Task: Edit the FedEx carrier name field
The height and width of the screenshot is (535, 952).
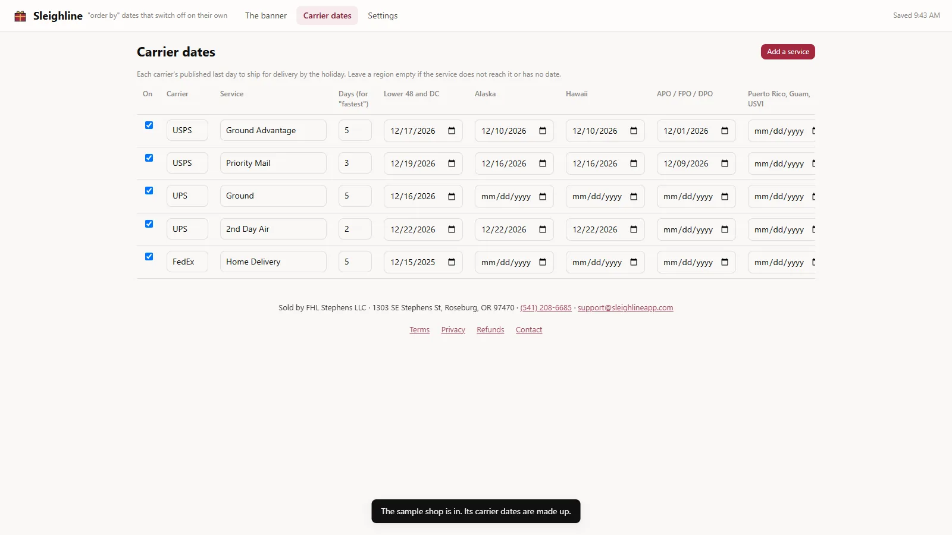Action: pos(187,262)
